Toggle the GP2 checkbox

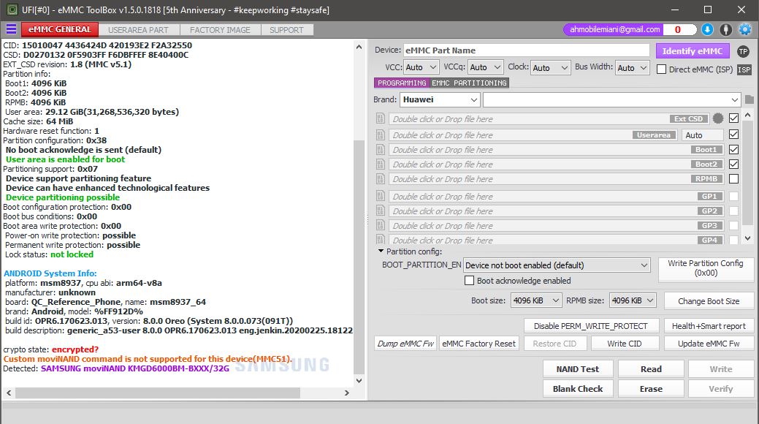(734, 211)
